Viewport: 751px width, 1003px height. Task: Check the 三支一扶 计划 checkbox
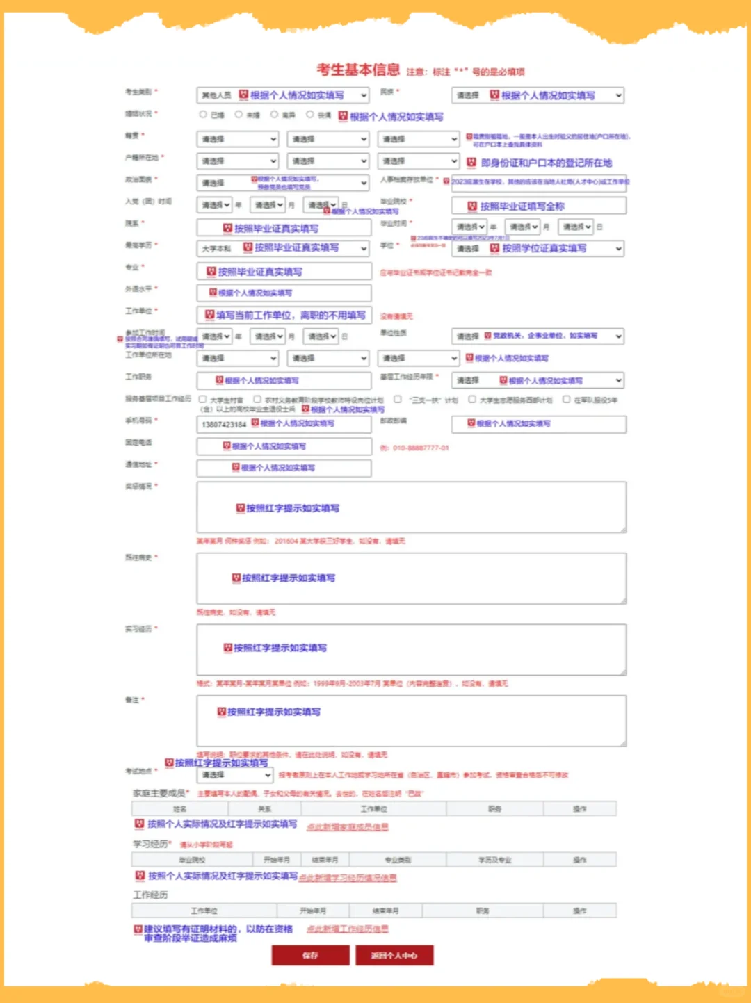click(x=398, y=400)
